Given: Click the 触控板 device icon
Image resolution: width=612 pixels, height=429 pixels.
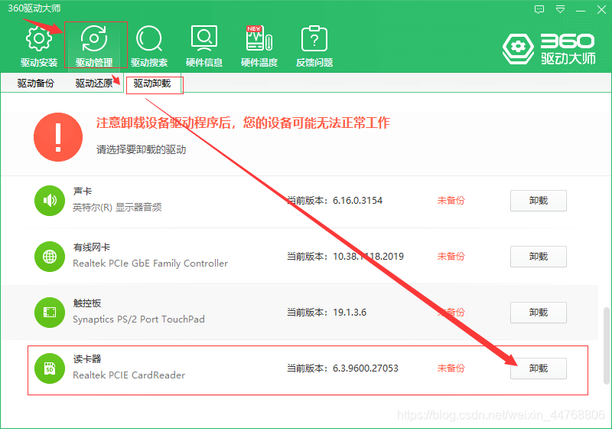Looking at the screenshot, I should 50,313.
